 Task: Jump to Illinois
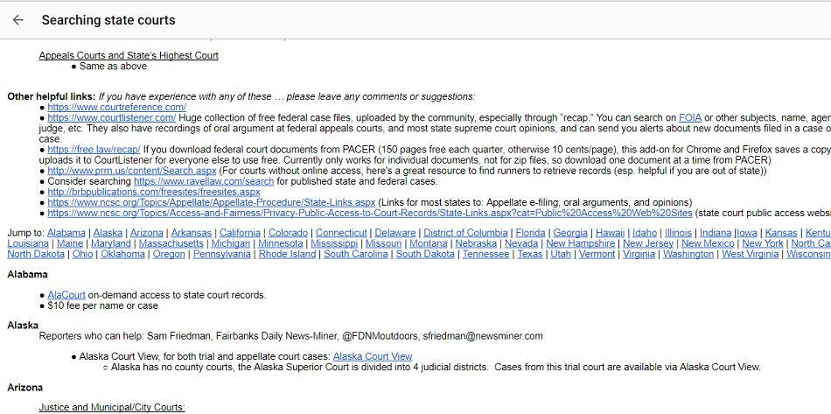tap(679, 233)
